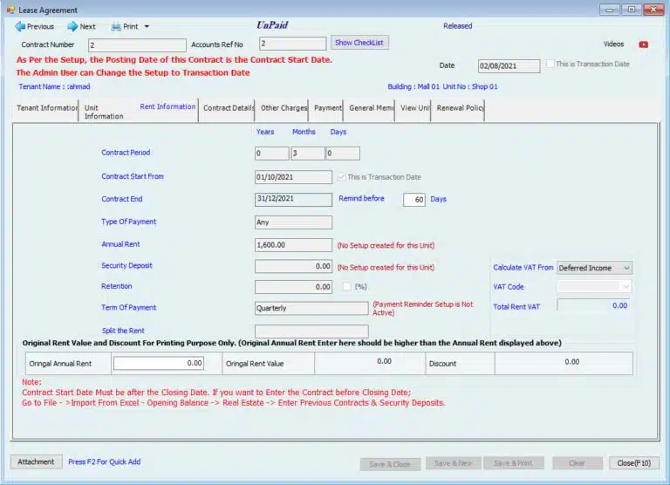Switch to the Tenant Information tab
This screenshot has width=670, height=485.
(47, 108)
